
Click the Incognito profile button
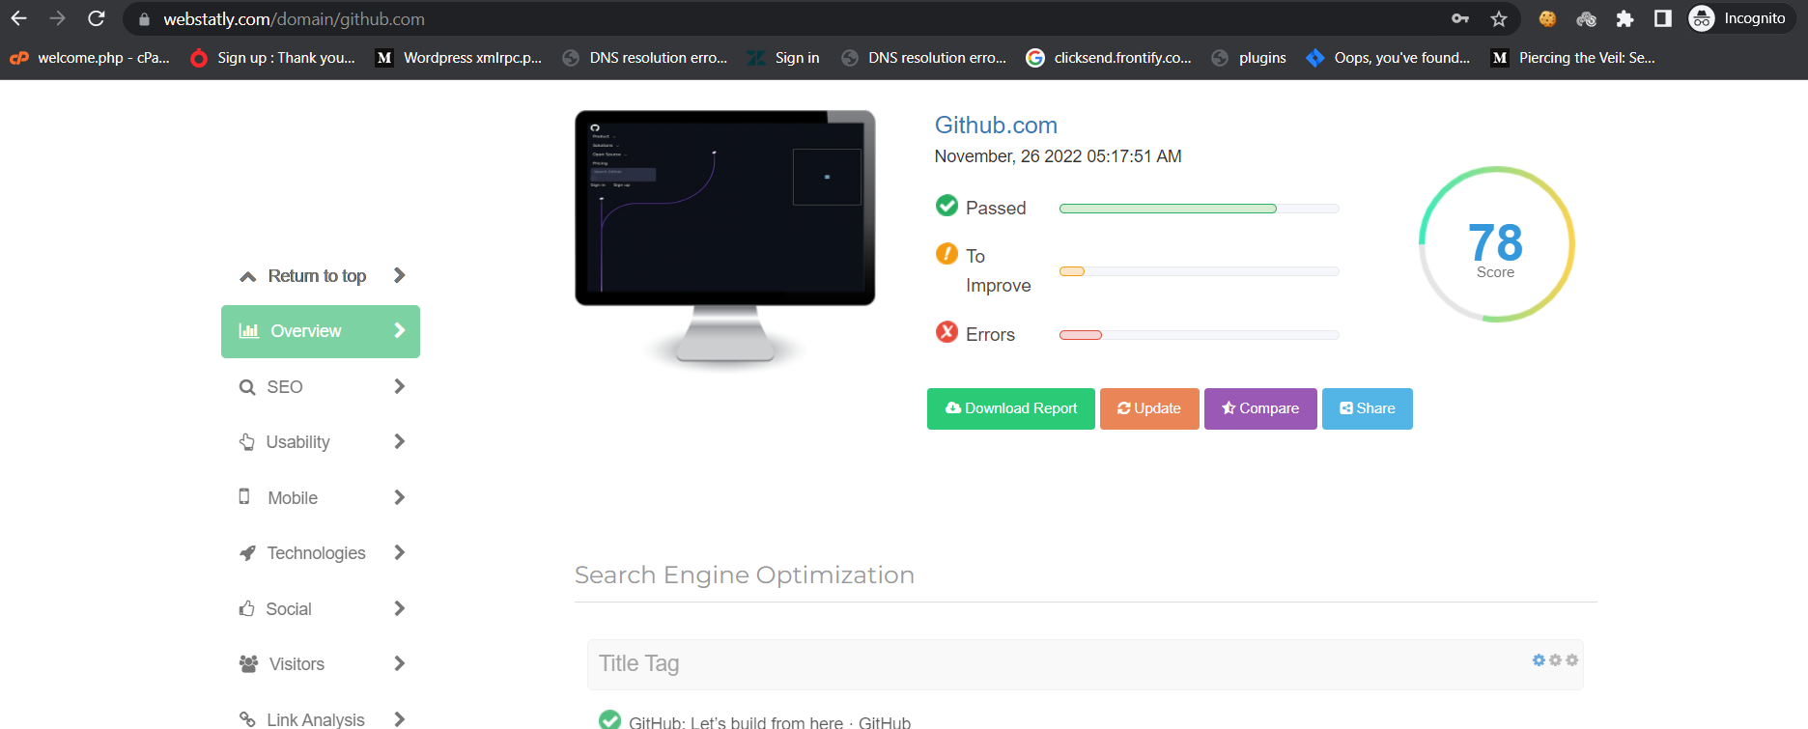click(x=1739, y=18)
